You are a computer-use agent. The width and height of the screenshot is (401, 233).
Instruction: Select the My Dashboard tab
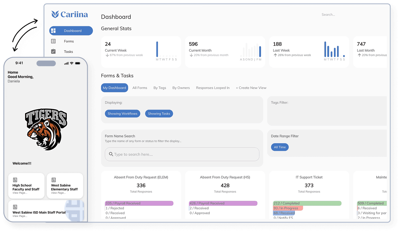pyautogui.click(x=114, y=88)
